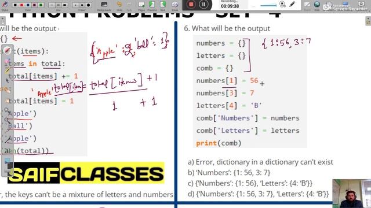Pick the green pen color

coord(41,5)
